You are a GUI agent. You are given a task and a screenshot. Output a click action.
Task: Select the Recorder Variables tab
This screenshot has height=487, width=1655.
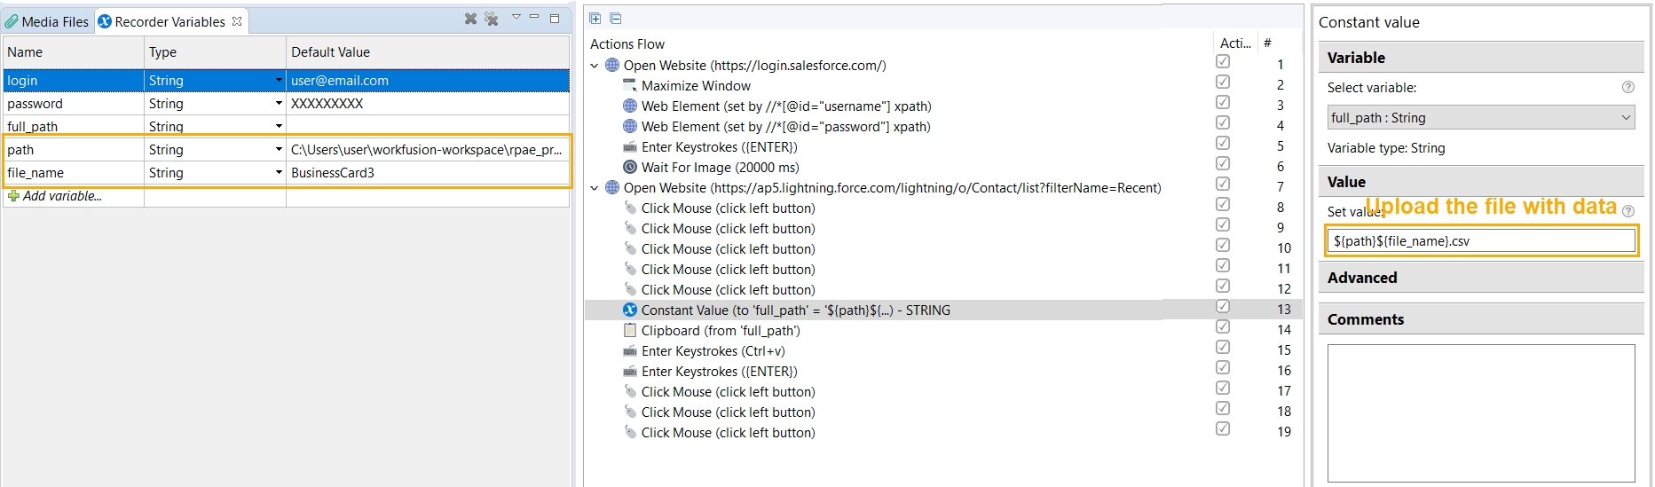coord(170,21)
